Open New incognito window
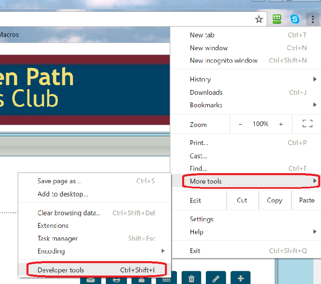This screenshot has width=321, height=284. (223, 60)
